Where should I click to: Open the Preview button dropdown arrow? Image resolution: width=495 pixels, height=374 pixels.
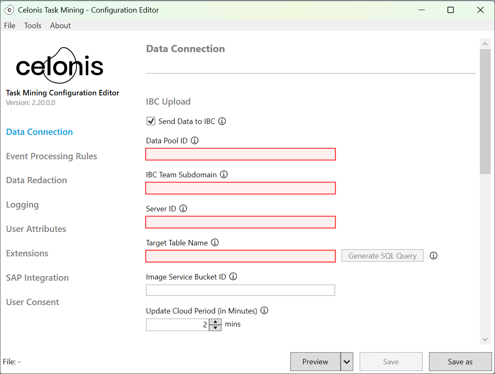tap(346, 361)
